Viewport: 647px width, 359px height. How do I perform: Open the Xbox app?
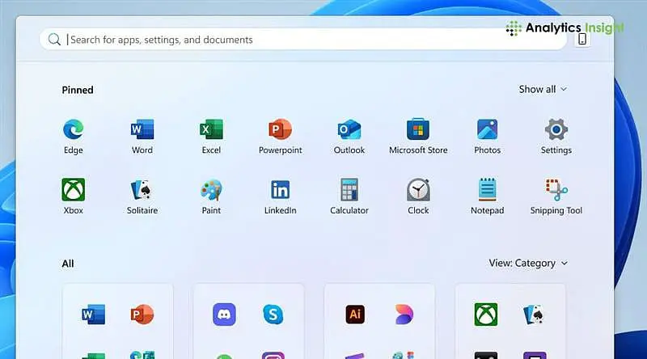click(73, 190)
